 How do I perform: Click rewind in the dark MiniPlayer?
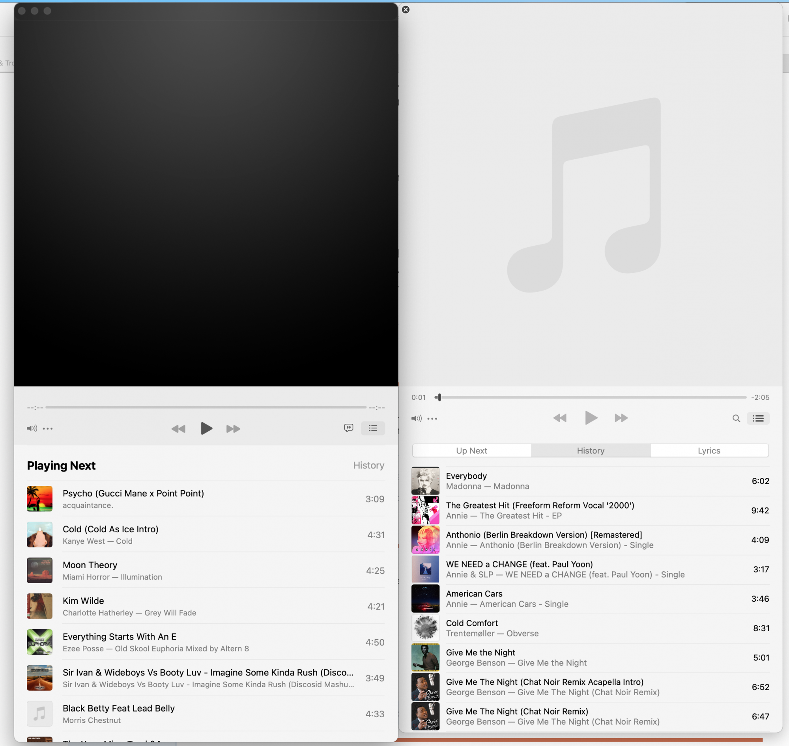point(178,429)
